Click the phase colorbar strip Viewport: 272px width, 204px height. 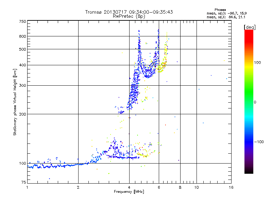(x=249, y=102)
